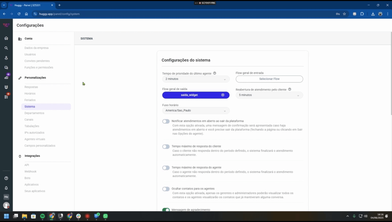Open Aplicativos integration page

coord(31,185)
